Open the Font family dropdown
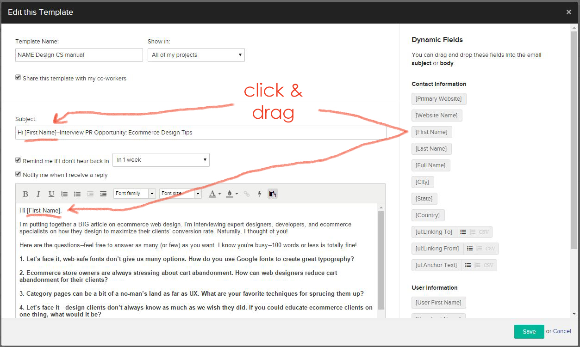 [x=134, y=194]
